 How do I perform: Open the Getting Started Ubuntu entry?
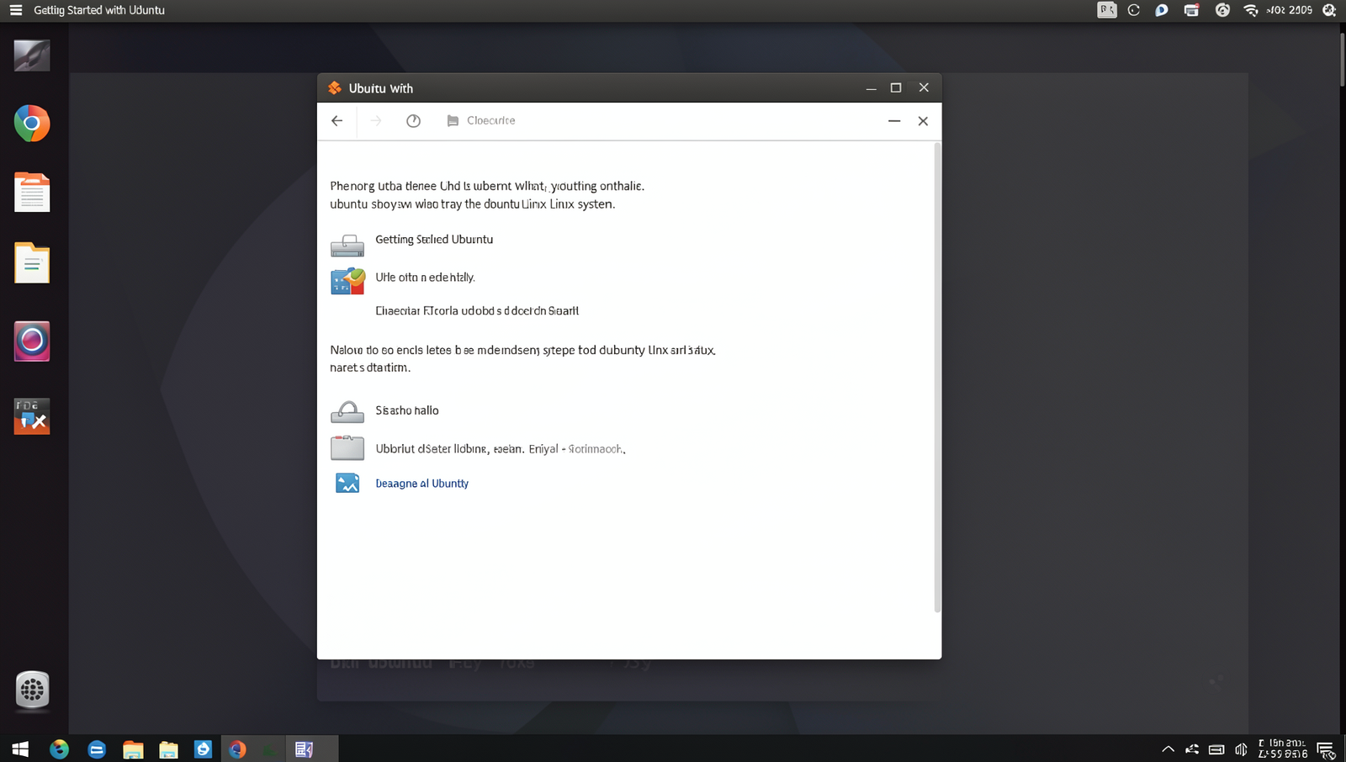[x=434, y=240]
